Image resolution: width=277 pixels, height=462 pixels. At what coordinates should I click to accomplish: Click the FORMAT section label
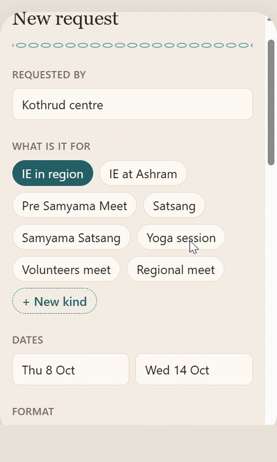[x=33, y=412]
